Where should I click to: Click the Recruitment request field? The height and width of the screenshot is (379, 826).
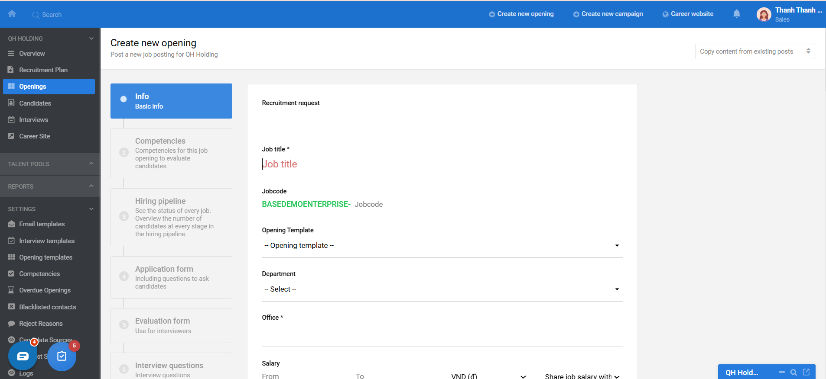(442, 121)
